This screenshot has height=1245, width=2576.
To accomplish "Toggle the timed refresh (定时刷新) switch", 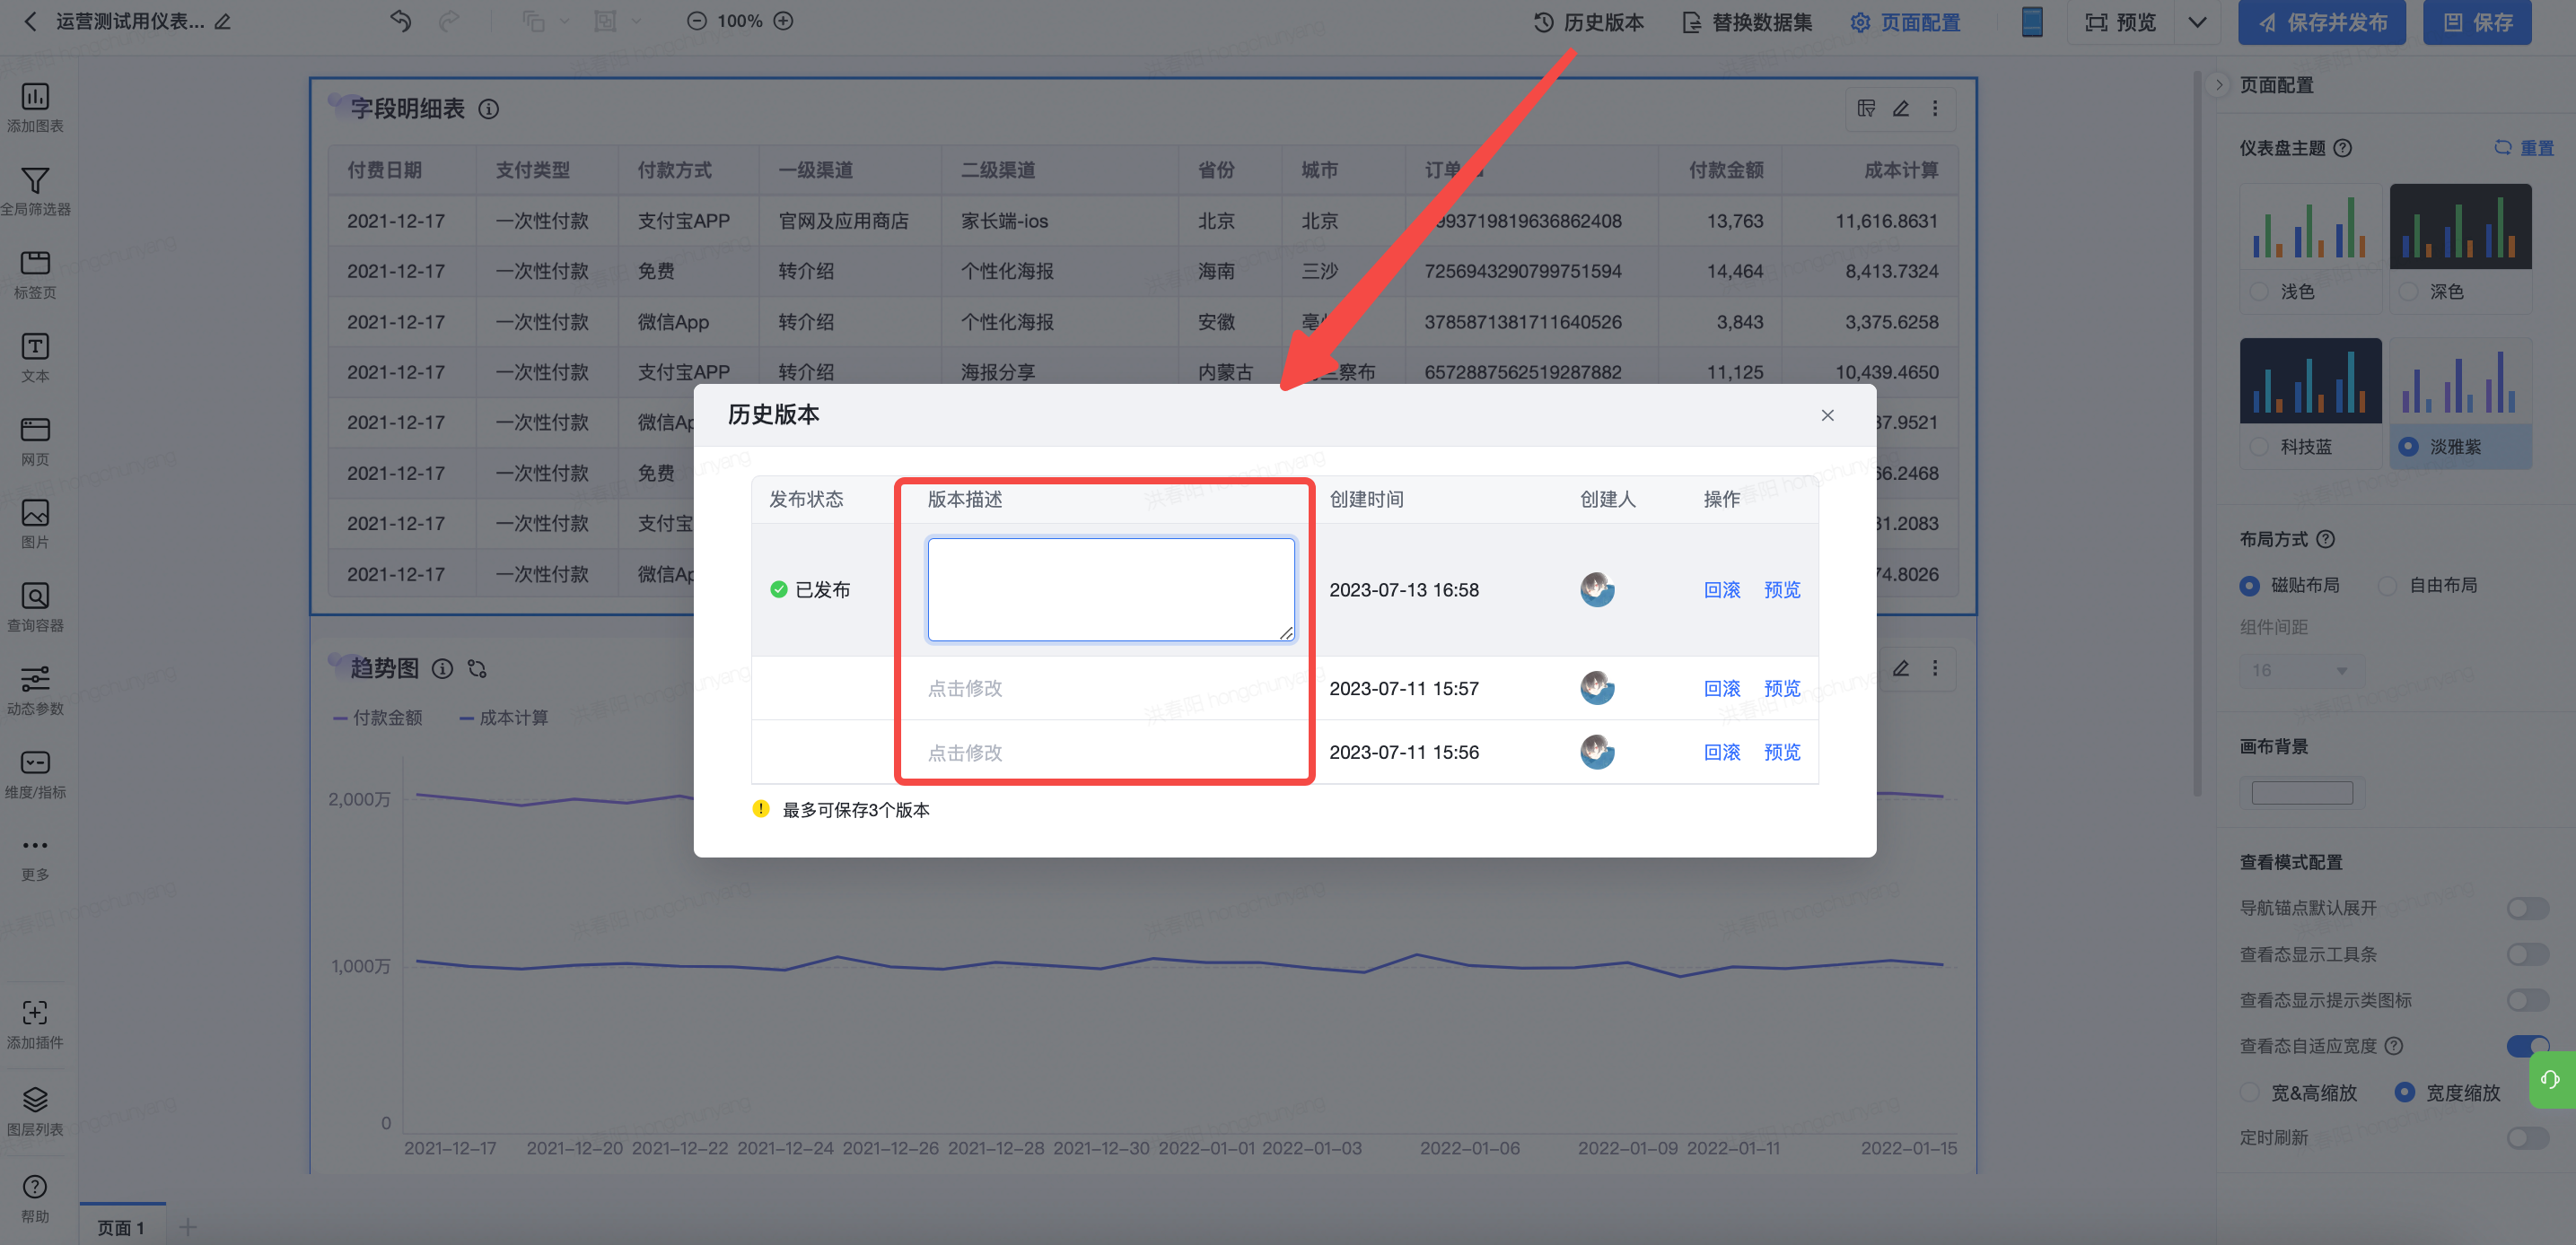I will click(2527, 1137).
